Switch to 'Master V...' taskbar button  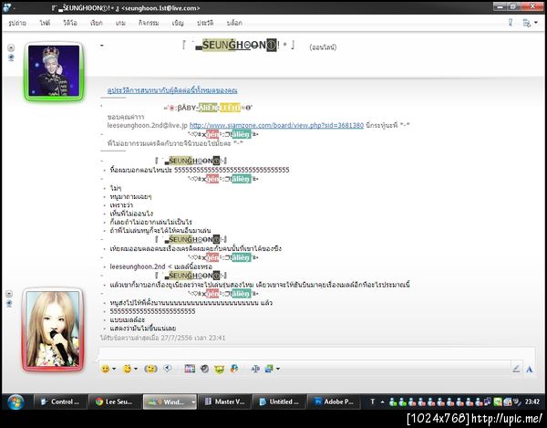[x=224, y=402]
